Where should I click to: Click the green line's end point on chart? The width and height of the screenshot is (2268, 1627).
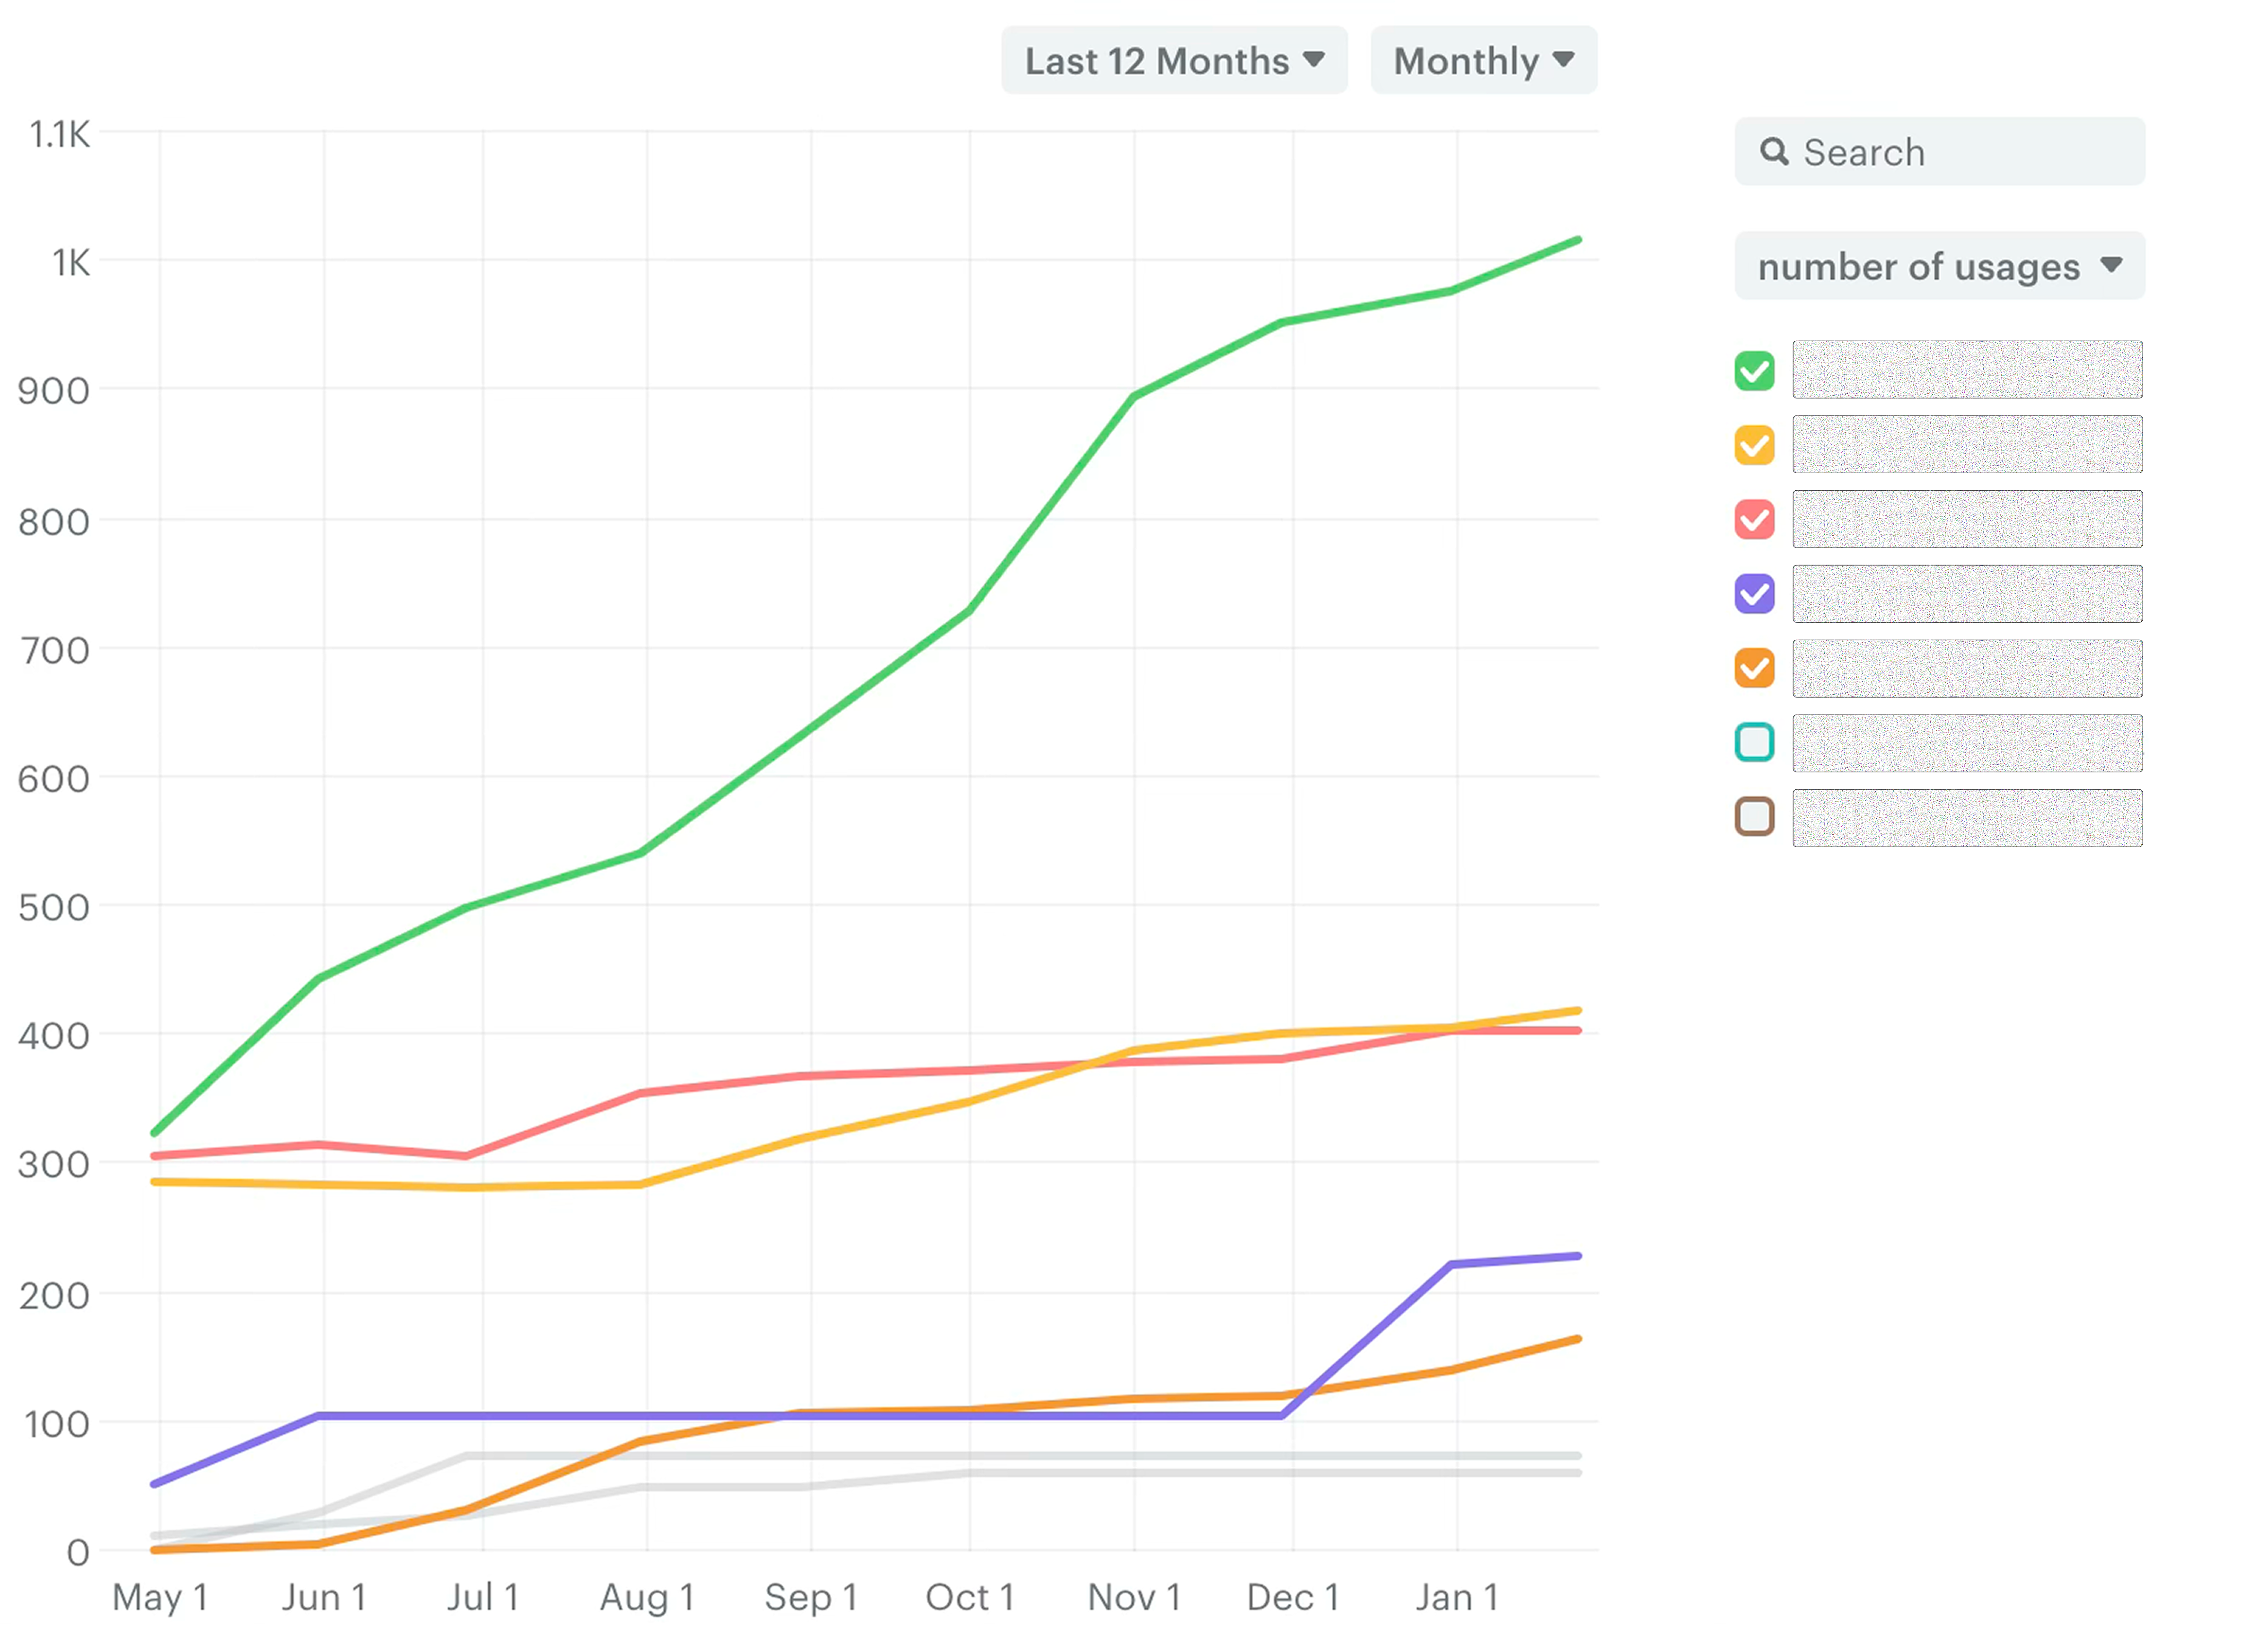pyautogui.click(x=1577, y=240)
